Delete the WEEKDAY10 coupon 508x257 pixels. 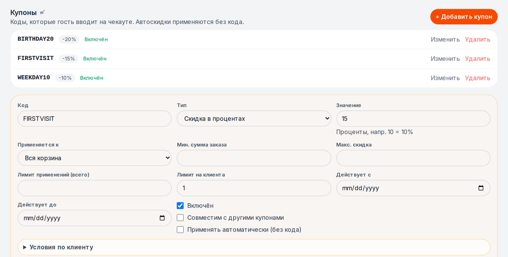pyautogui.click(x=478, y=78)
